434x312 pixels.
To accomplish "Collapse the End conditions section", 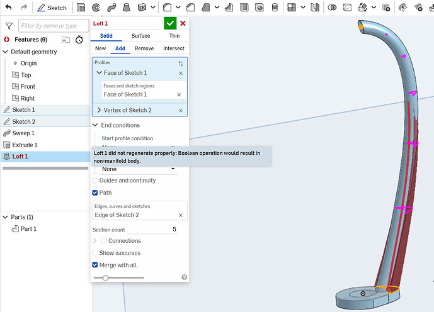I will click(95, 125).
